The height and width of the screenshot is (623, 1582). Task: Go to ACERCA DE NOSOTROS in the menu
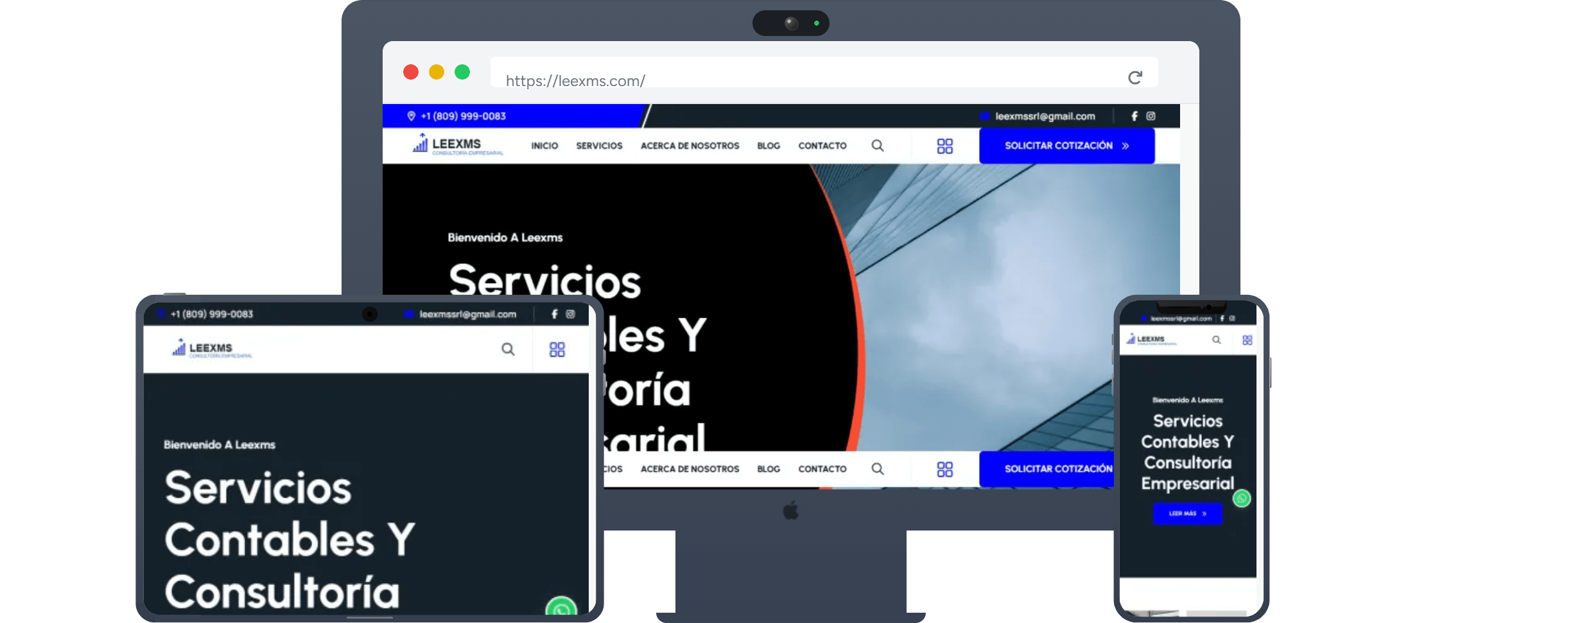coord(690,146)
